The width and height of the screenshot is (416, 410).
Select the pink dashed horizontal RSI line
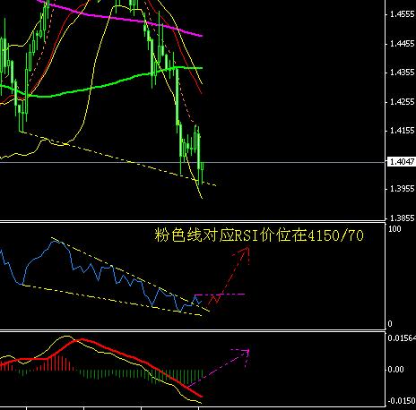pos(220,295)
